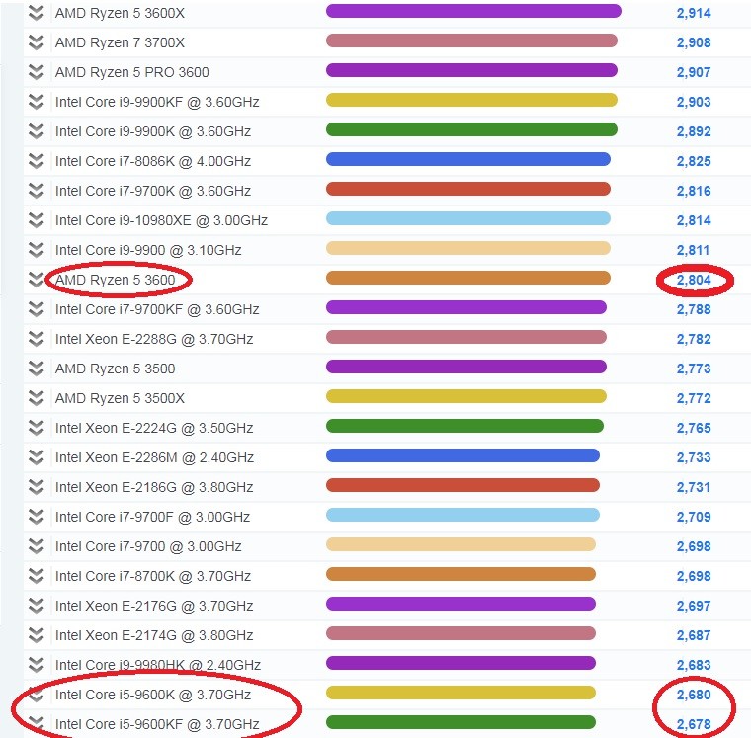The image size is (751, 738).
Task: Click the orange bar of AMD Ryzen 5 3600
Action: click(x=468, y=278)
